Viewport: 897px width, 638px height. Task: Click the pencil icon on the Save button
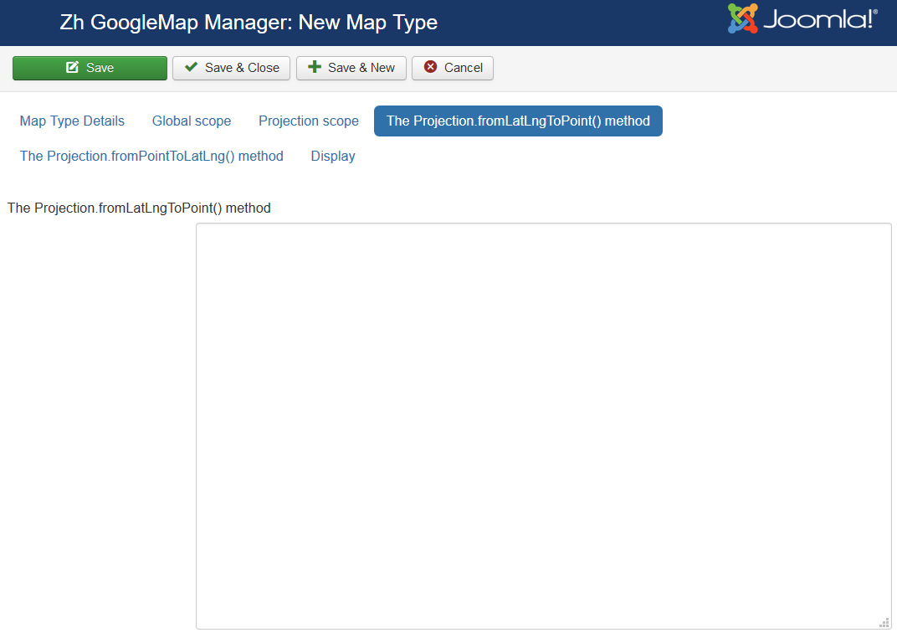point(73,68)
